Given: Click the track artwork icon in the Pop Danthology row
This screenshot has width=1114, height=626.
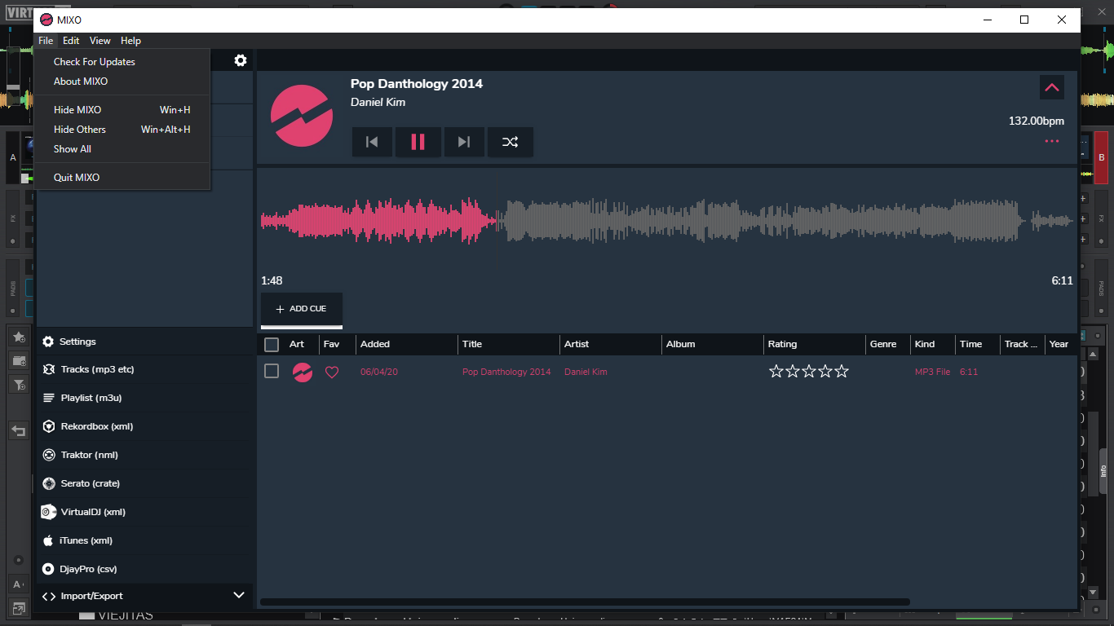Looking at the screenshot, I should point(303,372).
